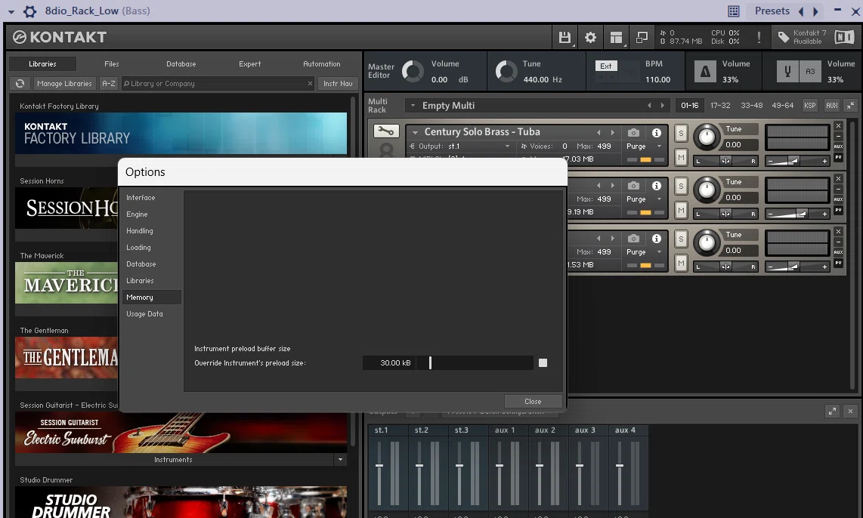The height and width of the screenshot is (518, 863).
Task: Solo the third rack instrument
Action: pos(681,239)
